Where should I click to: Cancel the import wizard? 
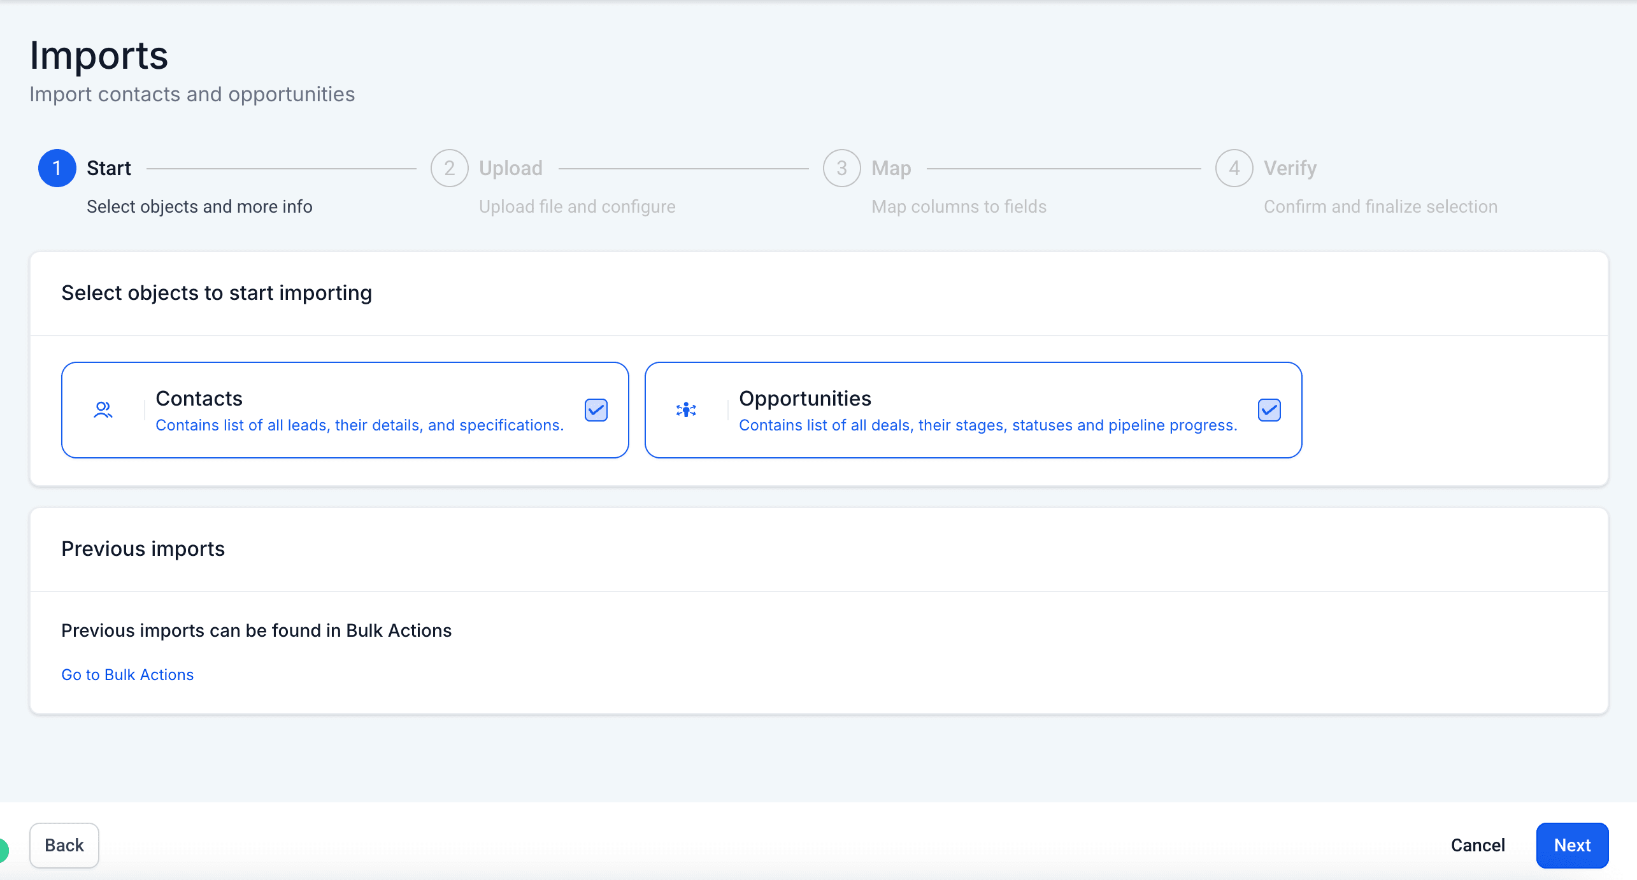pos(1478,845)
